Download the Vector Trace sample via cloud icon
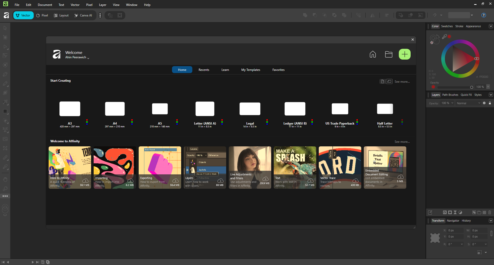 coord(356,181)
